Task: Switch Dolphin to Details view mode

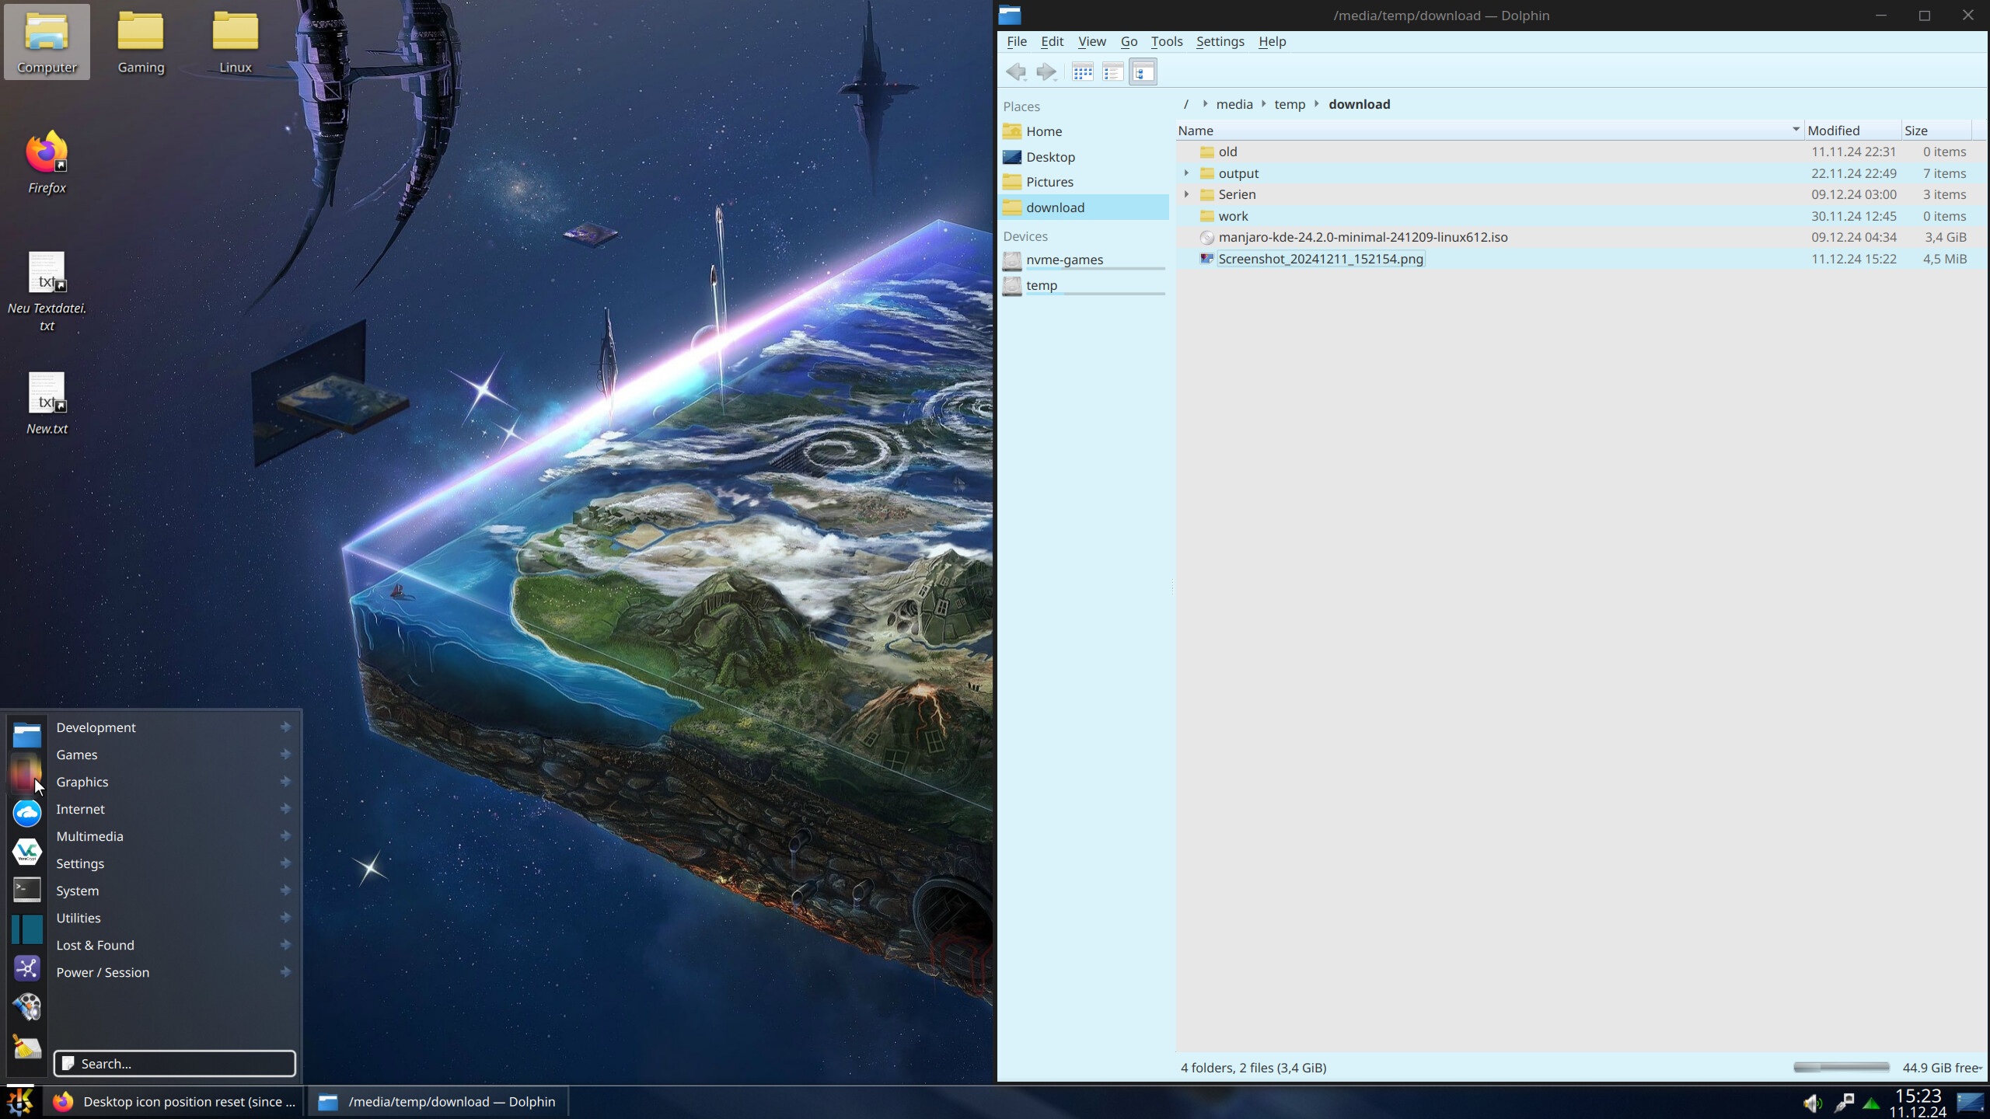Action: point(1143,72)
